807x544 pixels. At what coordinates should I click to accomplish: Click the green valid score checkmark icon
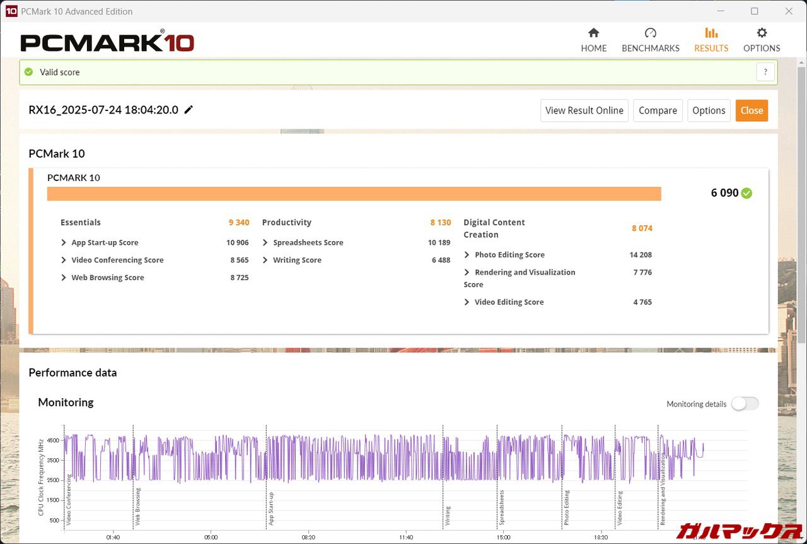click(x=28, y=72)
